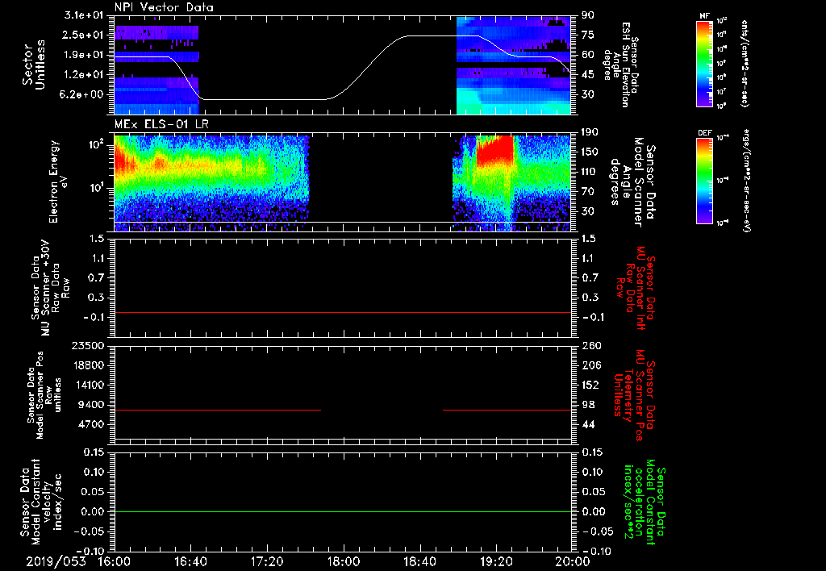Click the 14100 scanner position tick label

click(x=89, y=385)
